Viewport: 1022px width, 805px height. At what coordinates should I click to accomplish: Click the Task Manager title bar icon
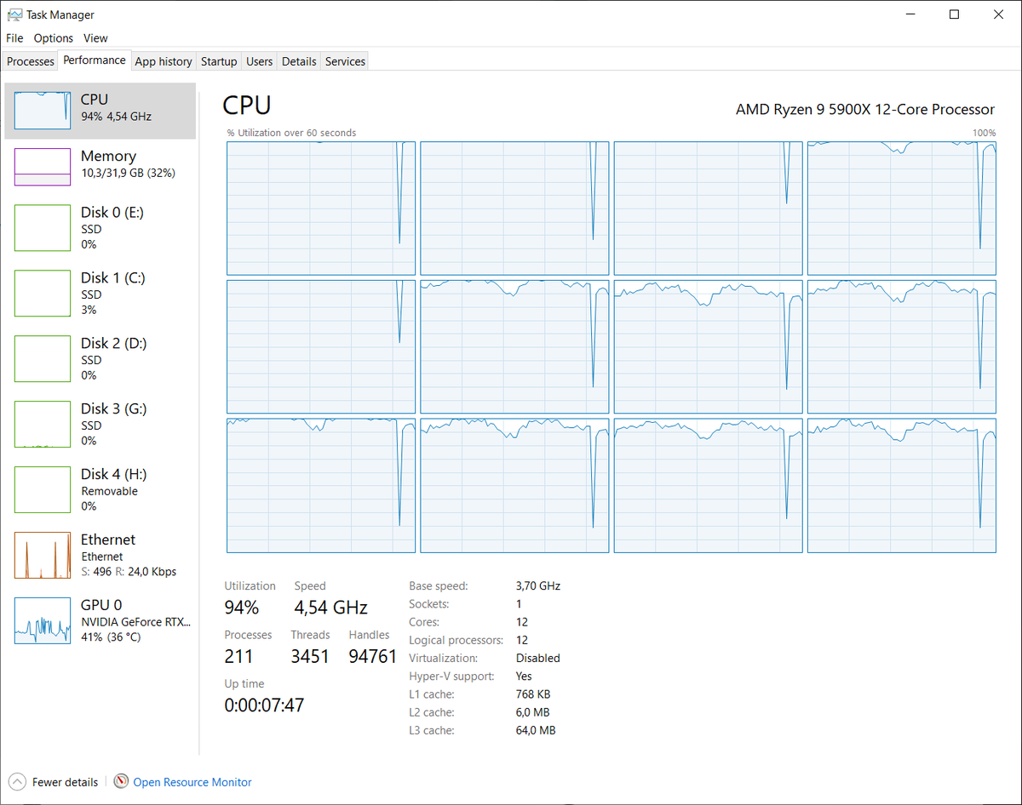(x=14, y=14)
